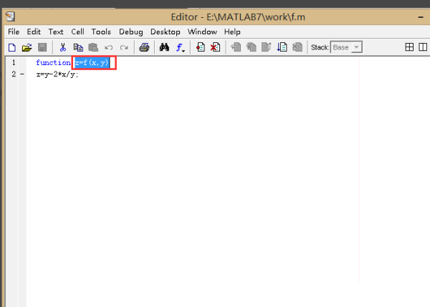430x307 pixels.
Task: Print the file with the printer icon
Action: pyautogui.click(x=144, y=47)
